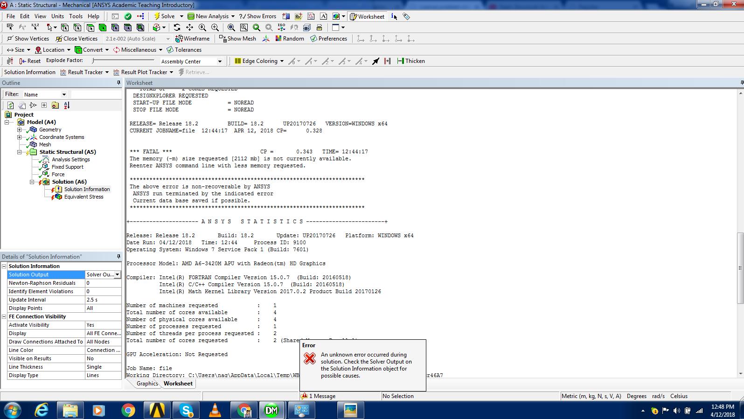Open VLC media player from the taskbar
The image size is (744, 419).
[x=215, y=410]
